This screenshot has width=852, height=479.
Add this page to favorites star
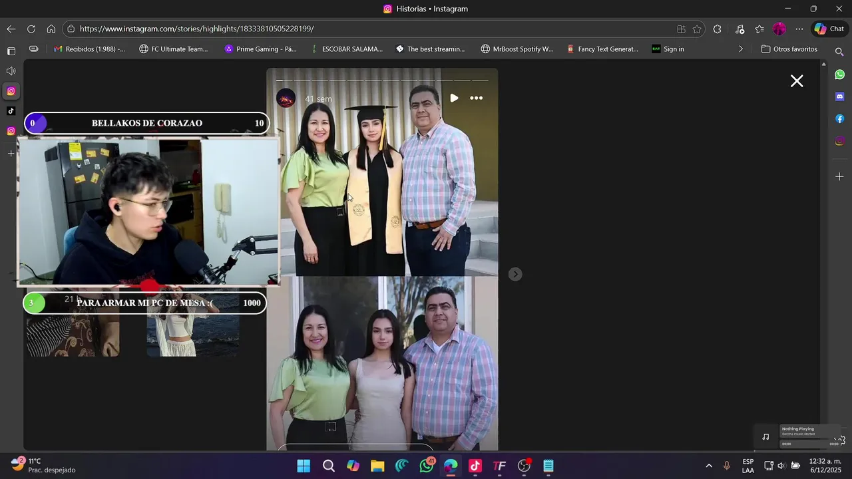(x=697, y=29)
